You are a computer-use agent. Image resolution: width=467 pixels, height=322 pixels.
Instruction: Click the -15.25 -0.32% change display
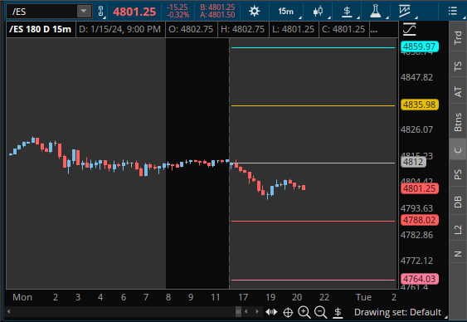point(178,11)
